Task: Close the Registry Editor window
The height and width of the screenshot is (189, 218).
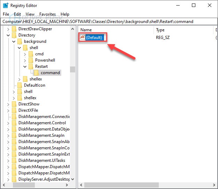Action: click(210, 6)
